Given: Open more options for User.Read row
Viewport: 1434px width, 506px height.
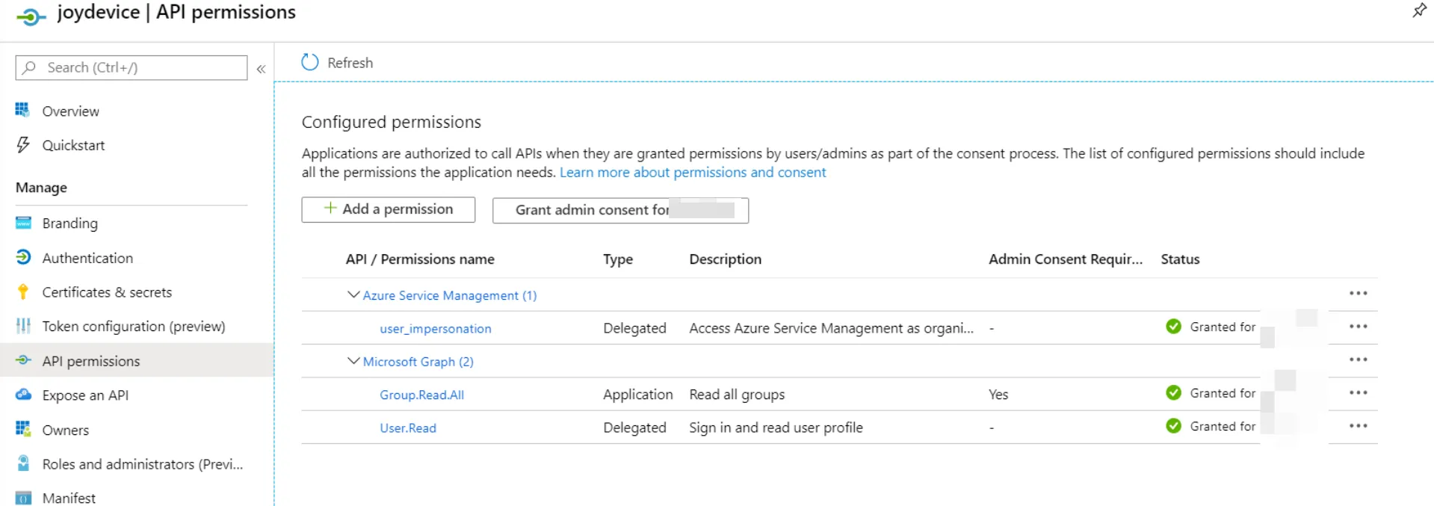Looking at the screenshot, I should click(x=1358, y=426).
